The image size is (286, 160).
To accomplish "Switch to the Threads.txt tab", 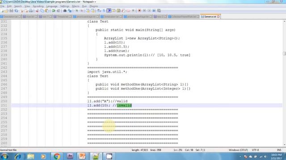I will 63,16.
